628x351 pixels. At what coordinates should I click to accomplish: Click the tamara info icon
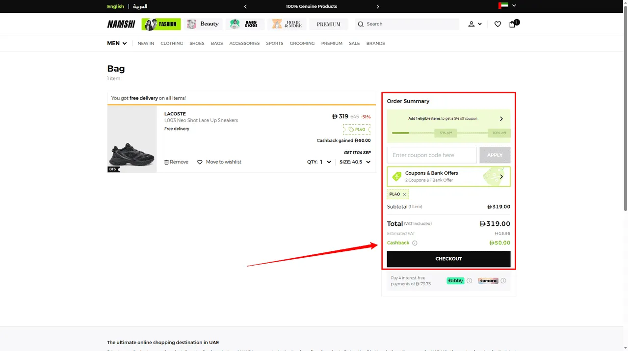tap(503, 281)
